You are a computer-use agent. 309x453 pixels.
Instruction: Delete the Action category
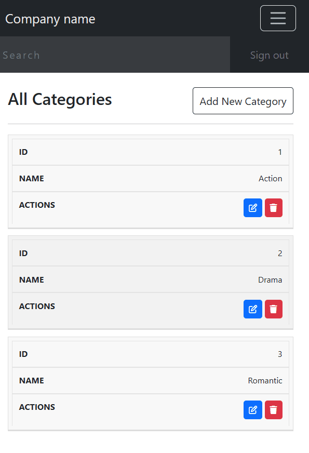[x=274, y=208]
